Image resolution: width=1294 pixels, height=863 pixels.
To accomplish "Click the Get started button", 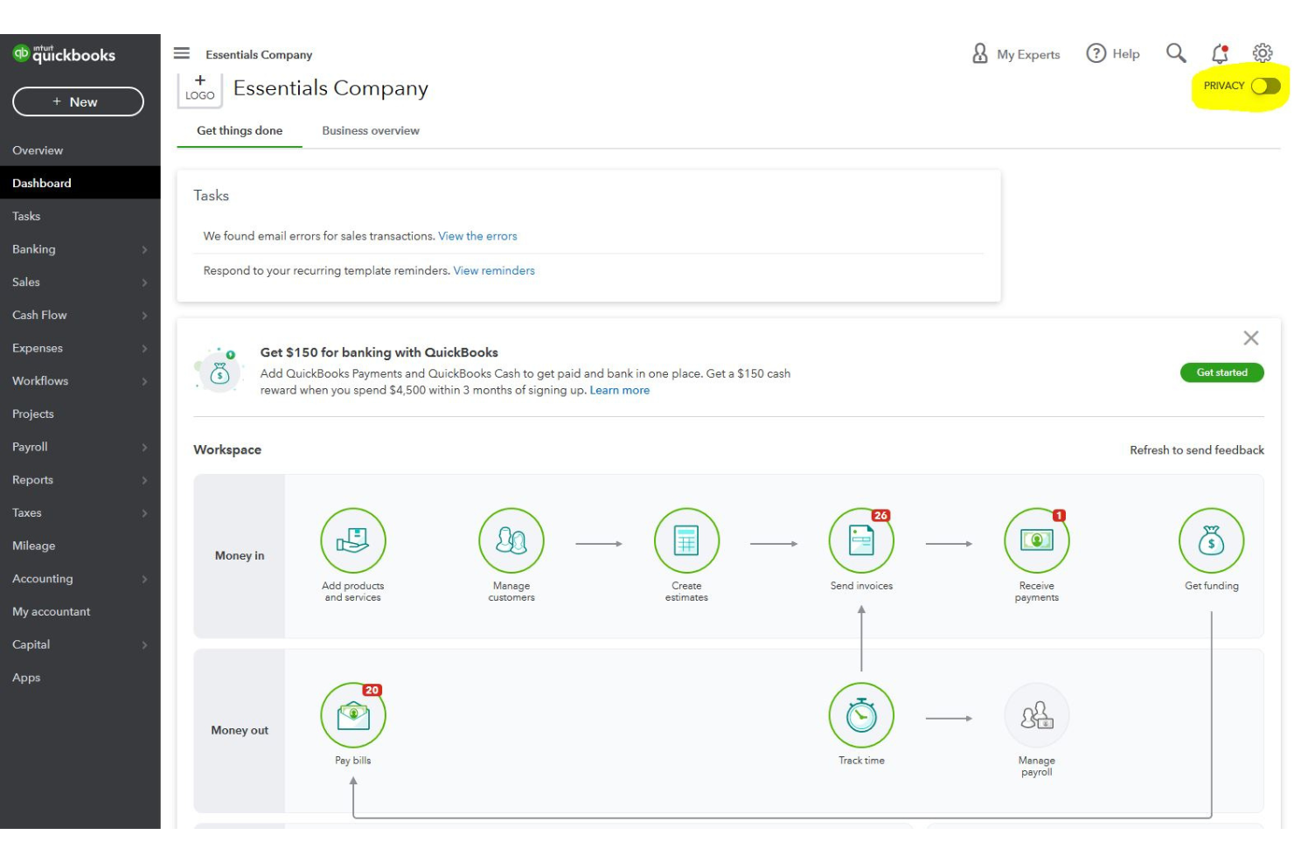I will [x=1221, y=372].
